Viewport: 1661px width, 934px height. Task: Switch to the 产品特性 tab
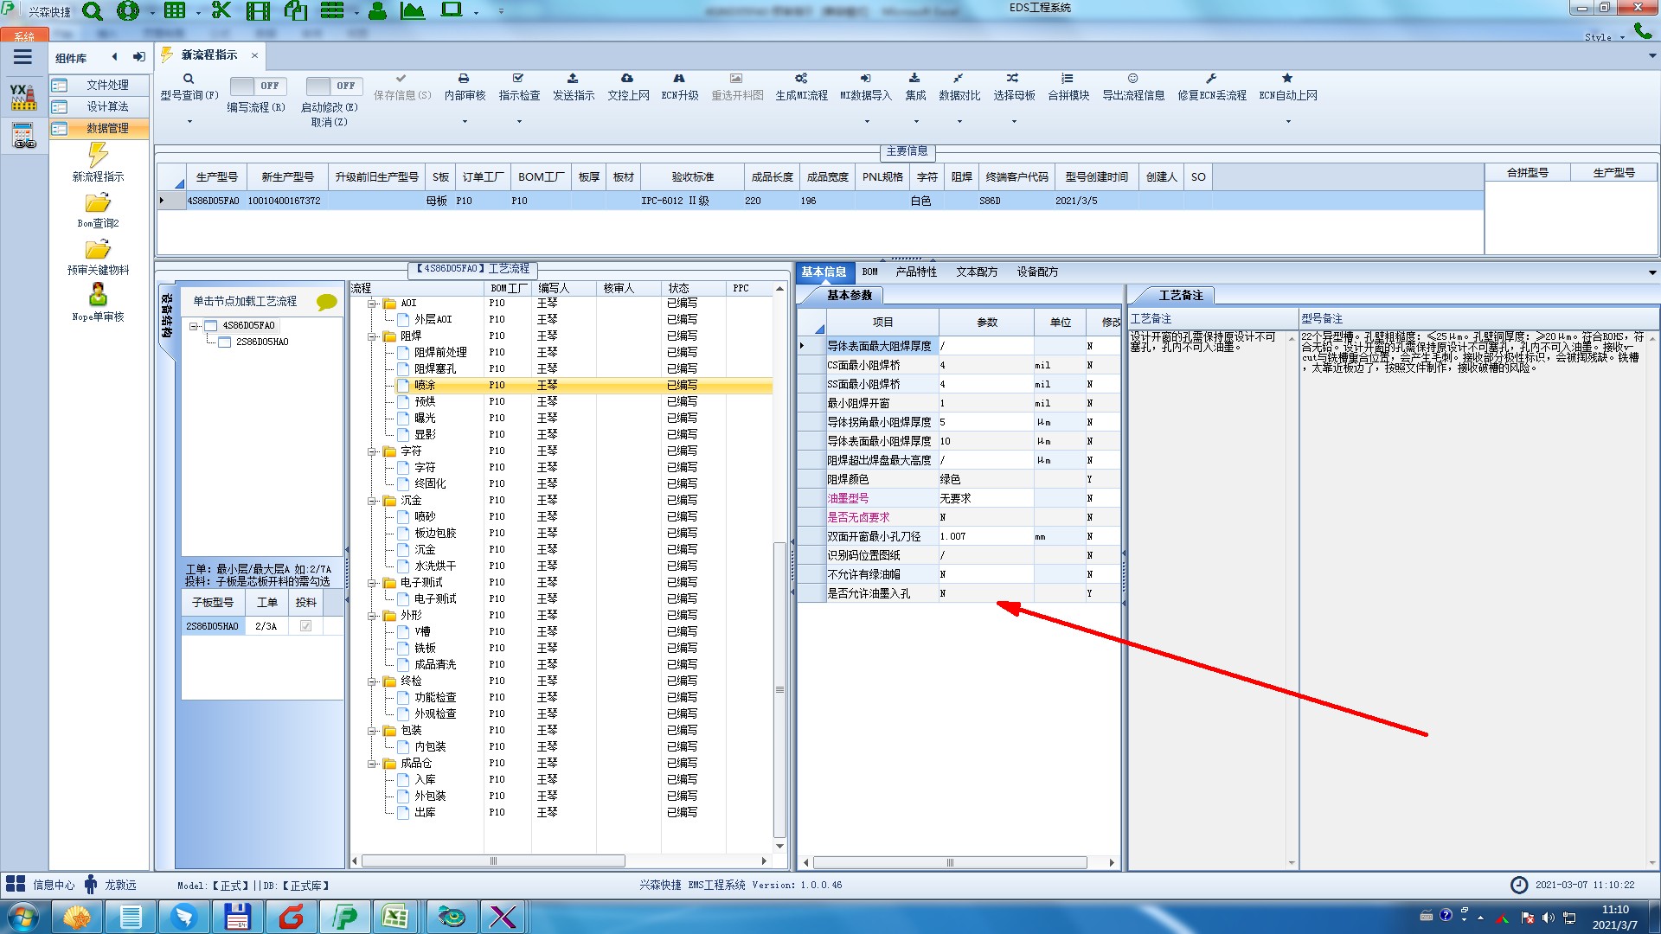tap(915, 272)
